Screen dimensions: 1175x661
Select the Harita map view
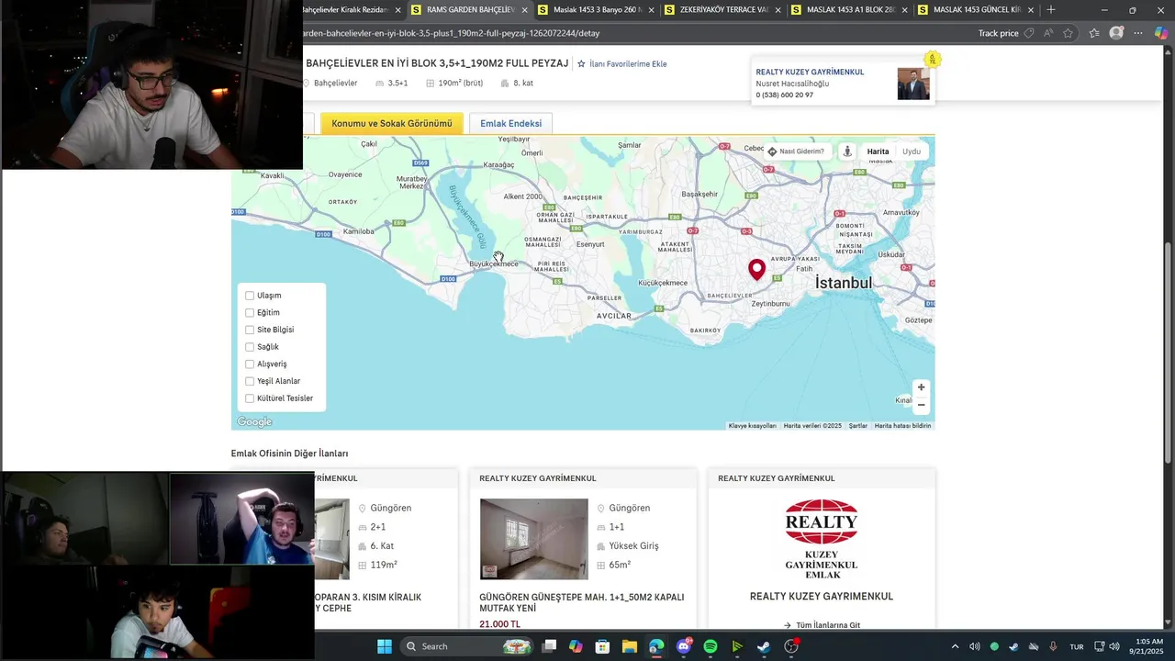pyautogui.click(x=878, y=151)
